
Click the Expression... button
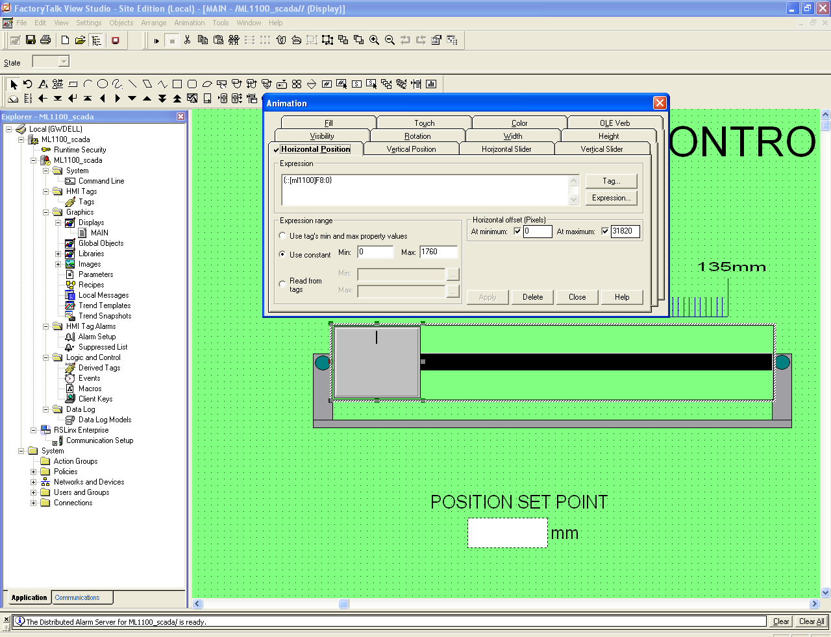(611, 198)
